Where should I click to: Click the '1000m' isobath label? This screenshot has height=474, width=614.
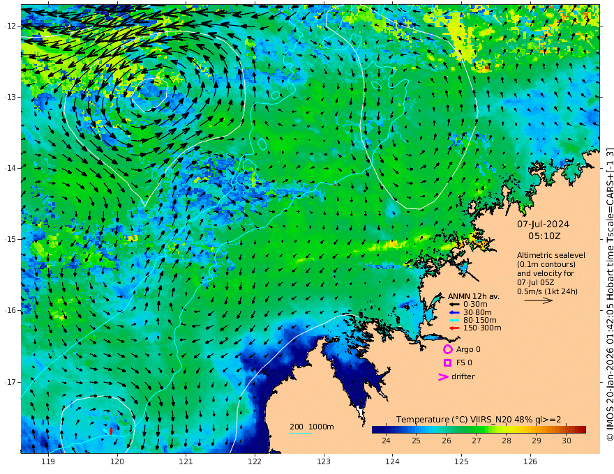(x=321, y=427)
